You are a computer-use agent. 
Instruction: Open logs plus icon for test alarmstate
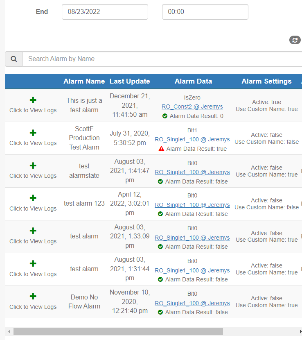click(33, 165)
